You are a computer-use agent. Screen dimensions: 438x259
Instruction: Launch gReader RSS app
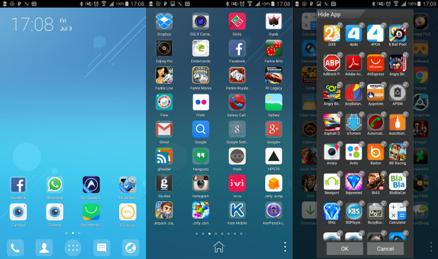[x=164, y=156]
